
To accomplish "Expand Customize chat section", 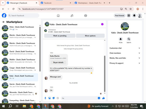I will click(125, 48).
